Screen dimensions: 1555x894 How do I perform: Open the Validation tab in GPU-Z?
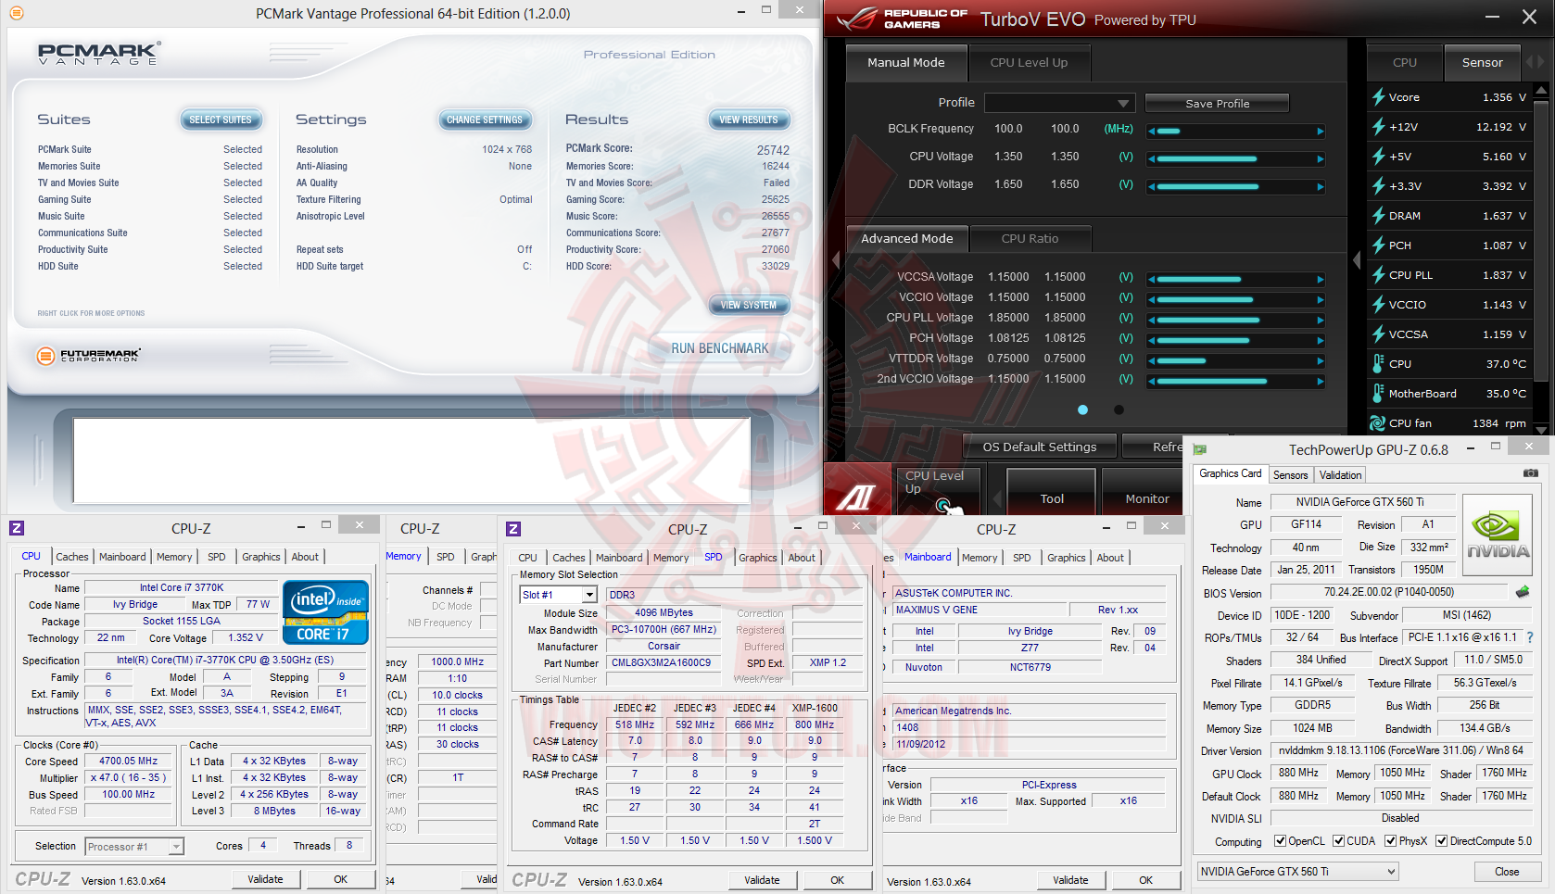pos(1340,475)
